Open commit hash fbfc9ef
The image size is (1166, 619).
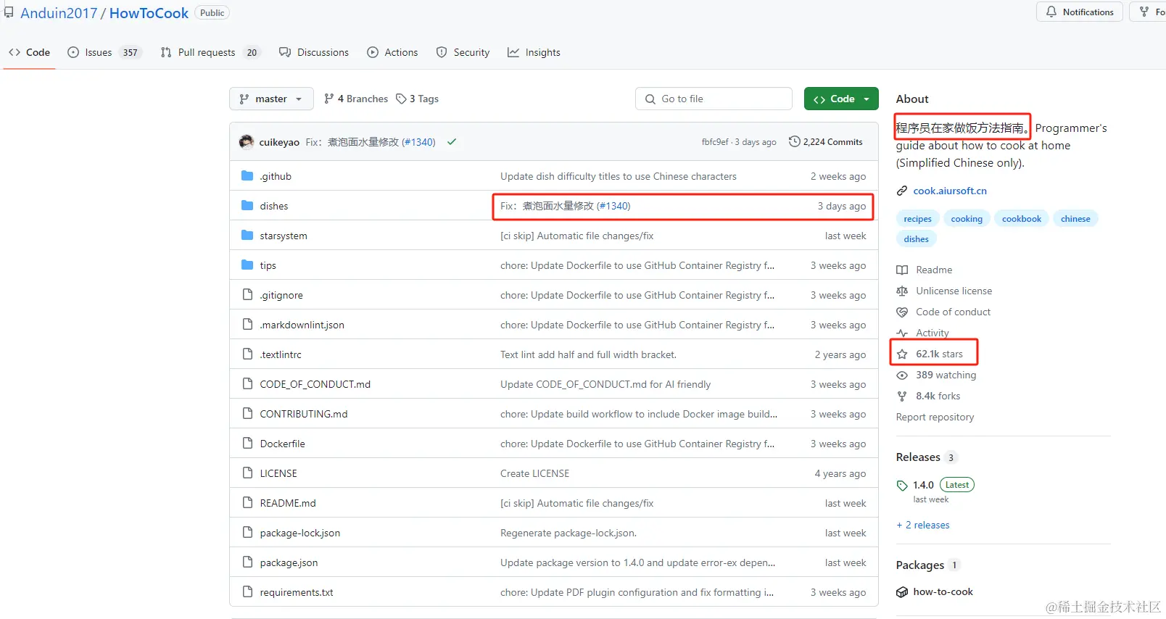tap(715, 142)
